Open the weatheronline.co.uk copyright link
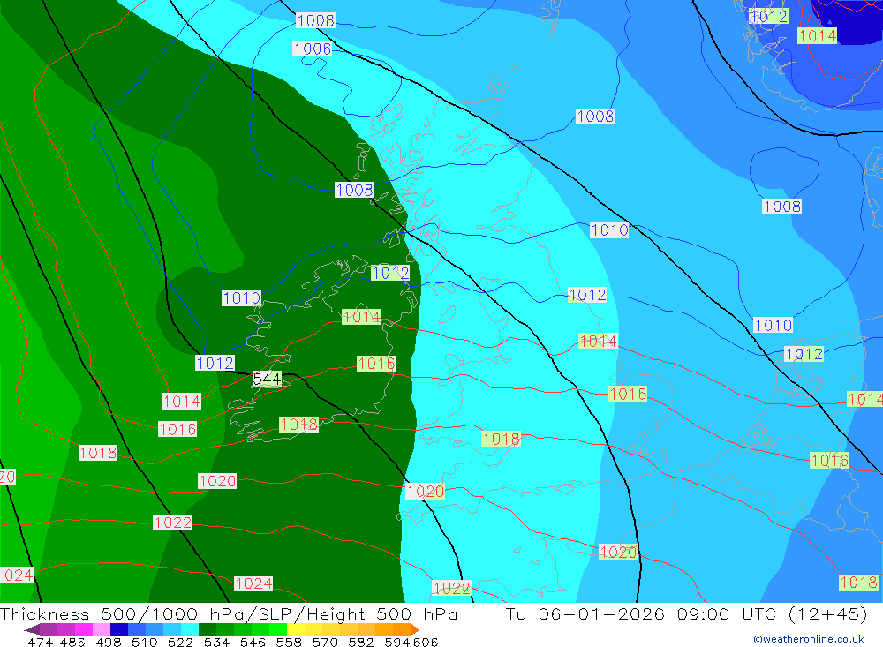 (x=808, y=639)
